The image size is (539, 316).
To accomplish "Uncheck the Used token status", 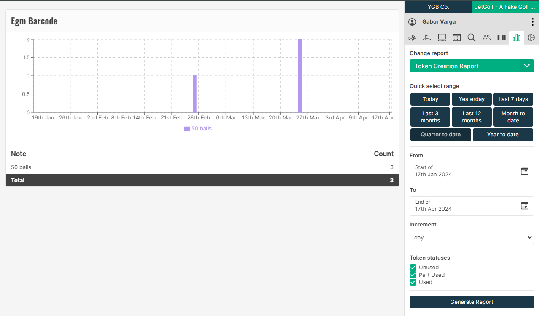I will [413, 282].
